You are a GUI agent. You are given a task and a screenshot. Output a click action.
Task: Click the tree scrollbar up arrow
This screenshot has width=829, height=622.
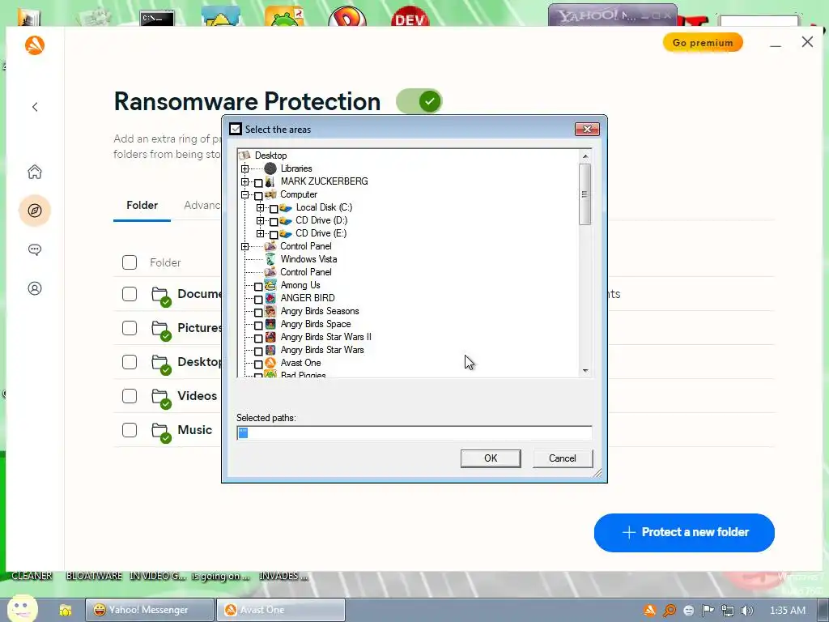(585, 156)
